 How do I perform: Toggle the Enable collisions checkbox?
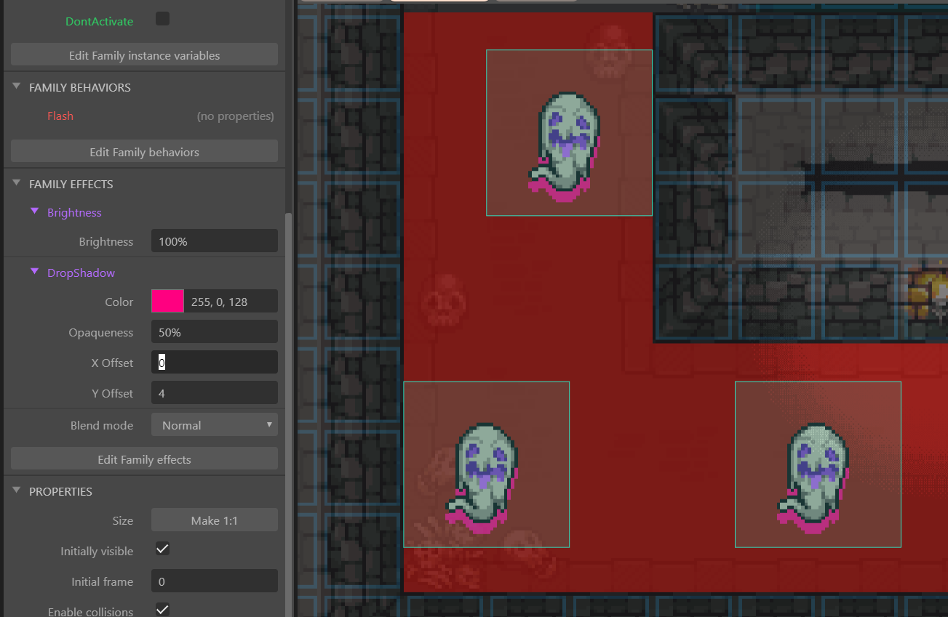[162, 609]
